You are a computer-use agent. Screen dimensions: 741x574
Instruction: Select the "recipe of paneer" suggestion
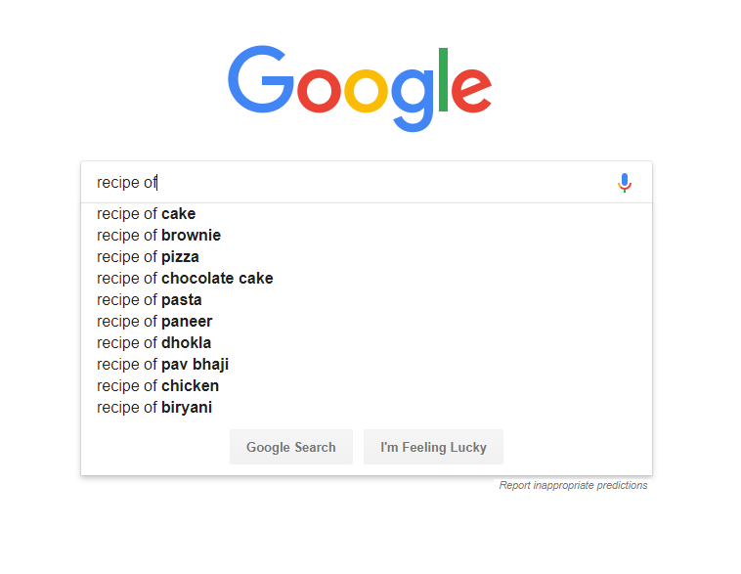154,322
